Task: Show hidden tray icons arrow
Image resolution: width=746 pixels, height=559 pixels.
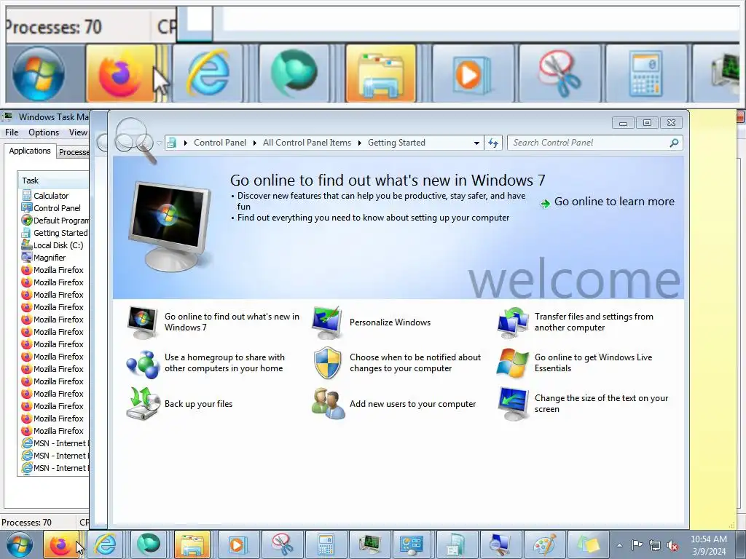Action: (x=619, y=545)
